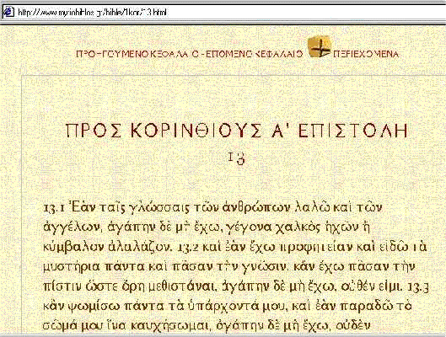This screenshot has height=337, width=446.
Task: Click the golden cross logo icon
Action: [320, 46]
